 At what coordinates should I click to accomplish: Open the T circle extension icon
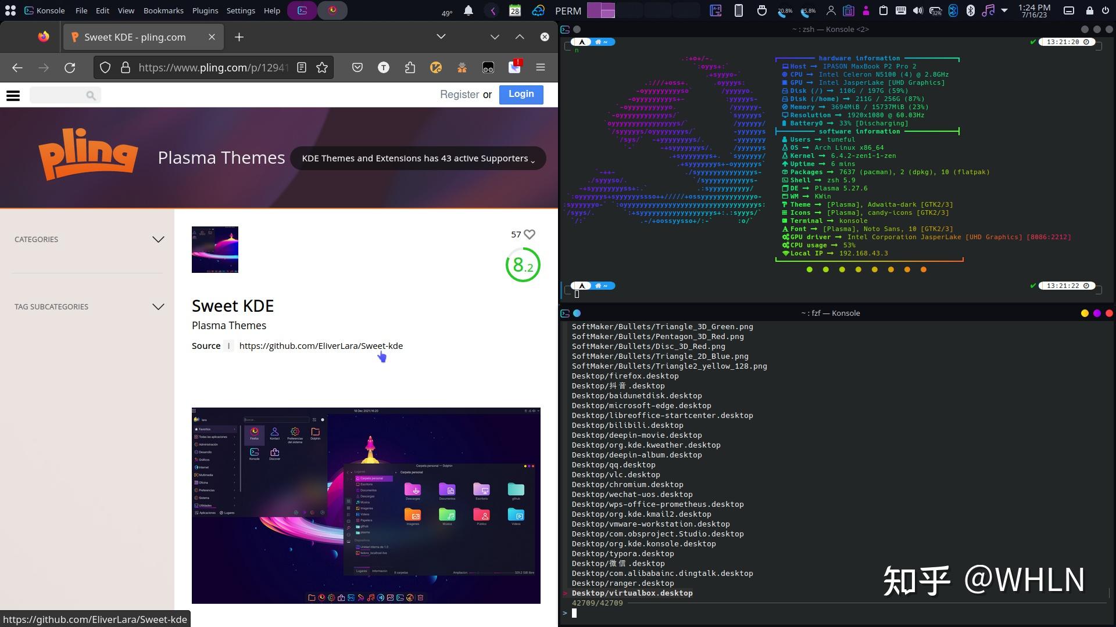[x=384, y=68]
